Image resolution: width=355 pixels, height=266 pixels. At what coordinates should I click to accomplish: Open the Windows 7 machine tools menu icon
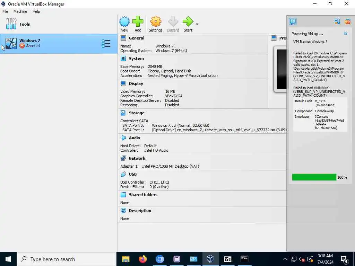(106, 43)
